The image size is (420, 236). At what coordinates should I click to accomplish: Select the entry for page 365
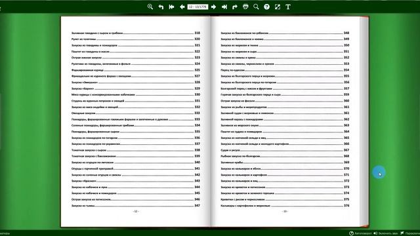[x=285, y=138]
